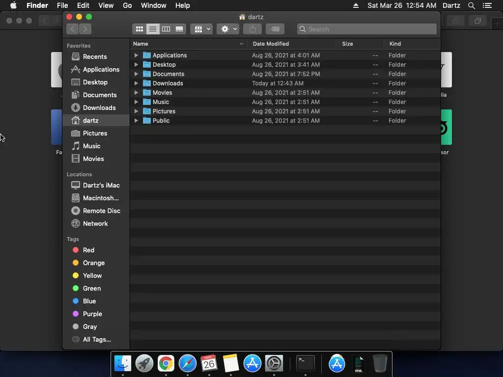Open the Window menu
Image resolution: width=503 pixels, height=377 pixels.
click(x=154, y=5)
